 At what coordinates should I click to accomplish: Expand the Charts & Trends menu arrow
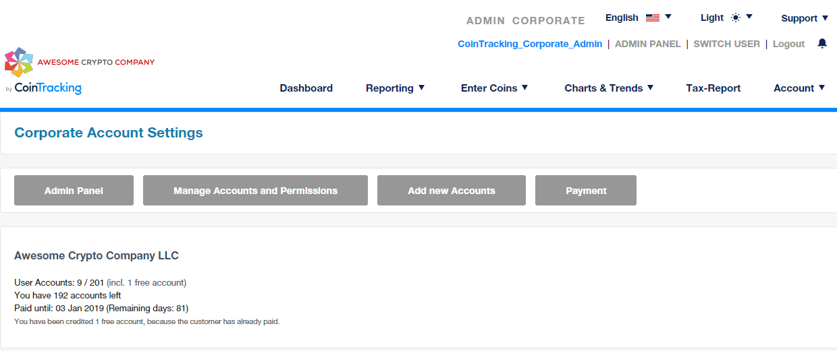point(650,88)
